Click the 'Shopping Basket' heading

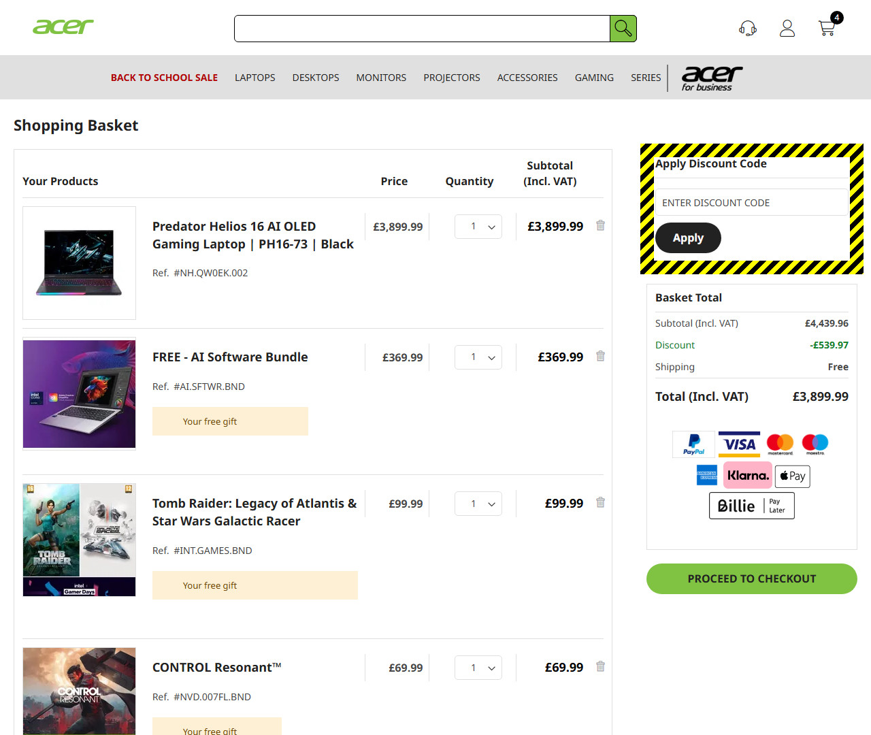pyautogui.click(x=76, y=125)
